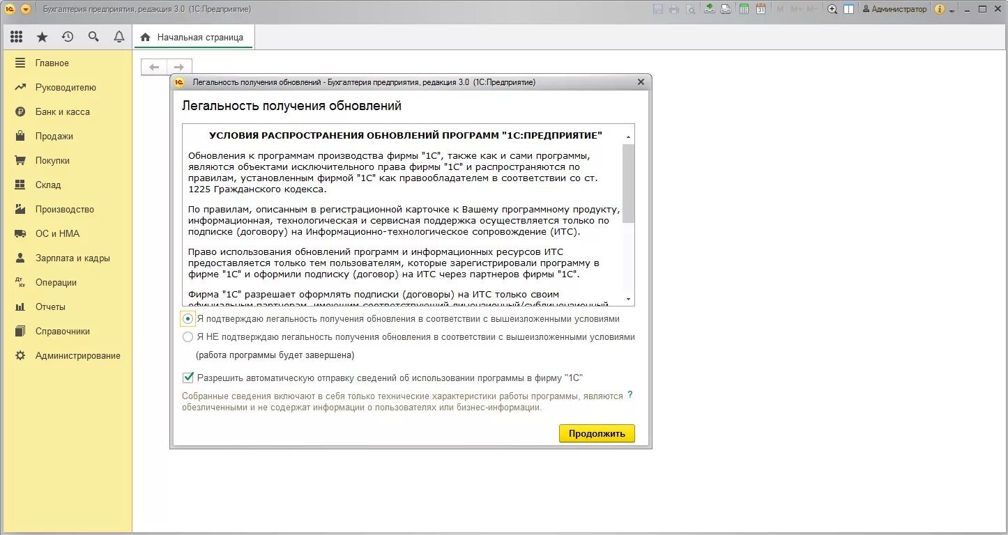Click the license text scrollbar up arrow
The height and width of the screenshot is (535, 1008).
[x=629, y=137]
